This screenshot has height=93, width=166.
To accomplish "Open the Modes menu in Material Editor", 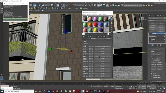I will 84,14.
